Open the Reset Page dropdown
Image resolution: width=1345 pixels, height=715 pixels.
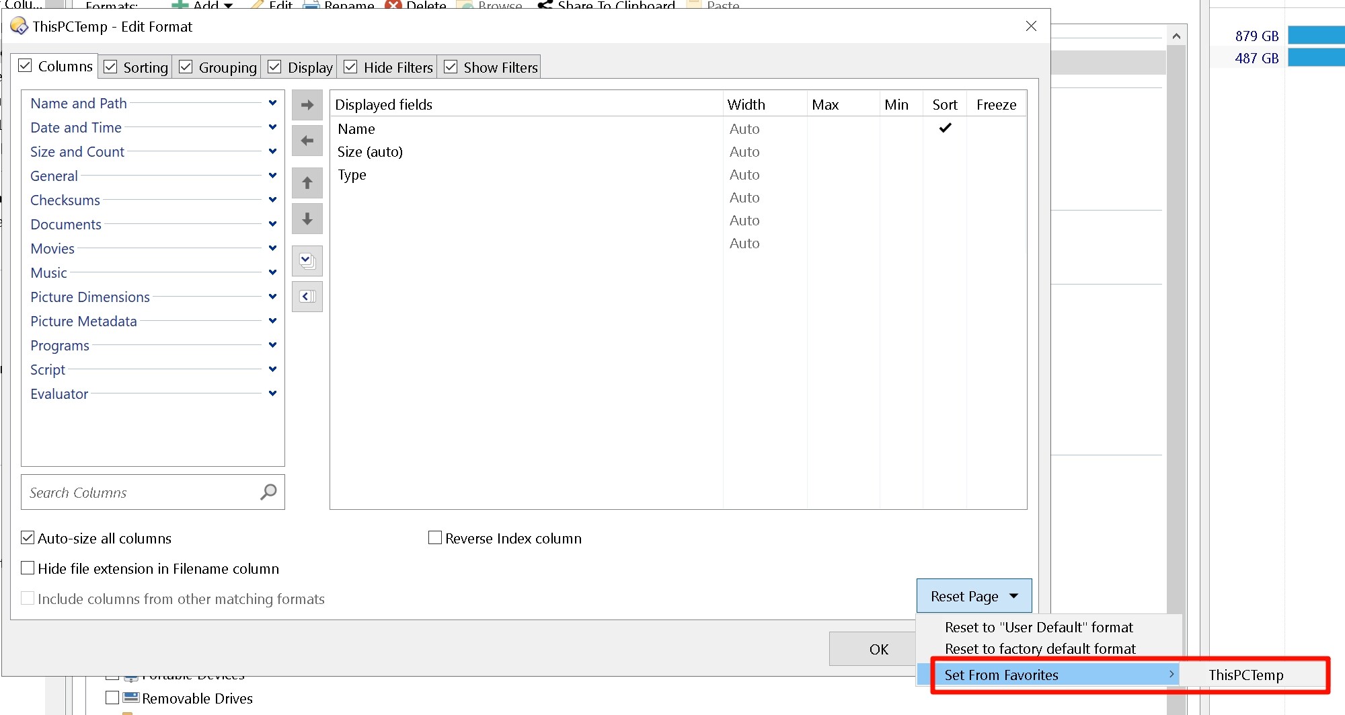[x=973, y=596]
